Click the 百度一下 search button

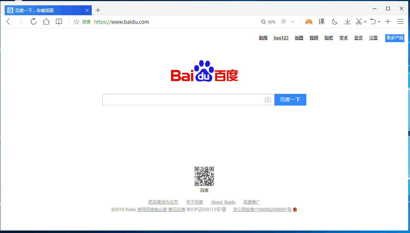pyautogui.click(x=290, y=100)
